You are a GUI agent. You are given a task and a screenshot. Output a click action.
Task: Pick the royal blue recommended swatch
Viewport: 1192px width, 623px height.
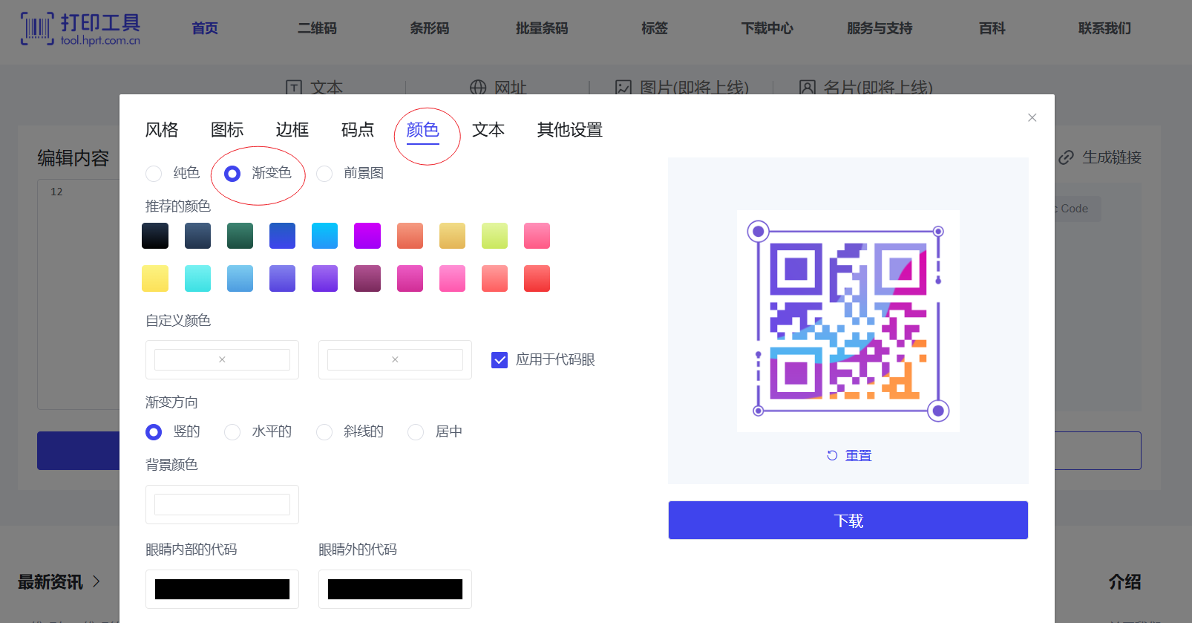pyautogui.click(x=282, y=236)
